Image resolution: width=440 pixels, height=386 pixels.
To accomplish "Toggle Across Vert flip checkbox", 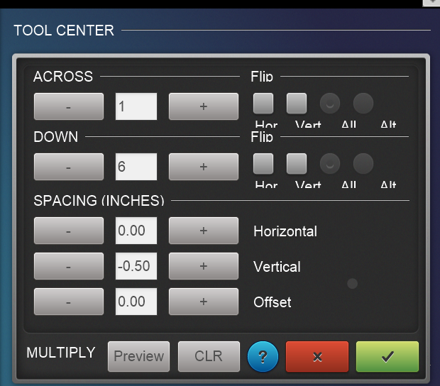I will (x=297, y=104).
